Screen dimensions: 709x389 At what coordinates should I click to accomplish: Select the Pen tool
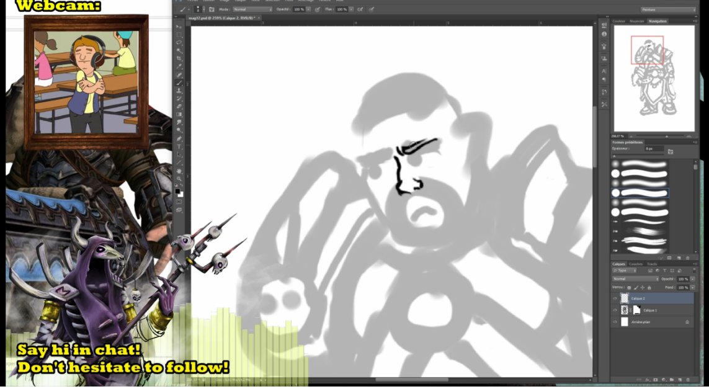(179, 138)
